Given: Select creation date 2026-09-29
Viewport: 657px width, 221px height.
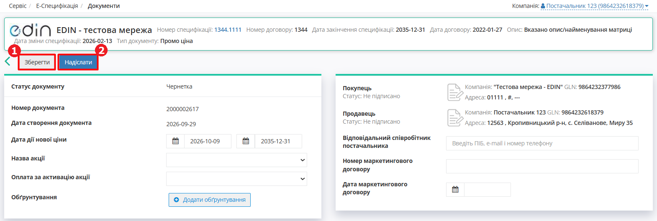Looking at the screenshot, I should point(181,124).
